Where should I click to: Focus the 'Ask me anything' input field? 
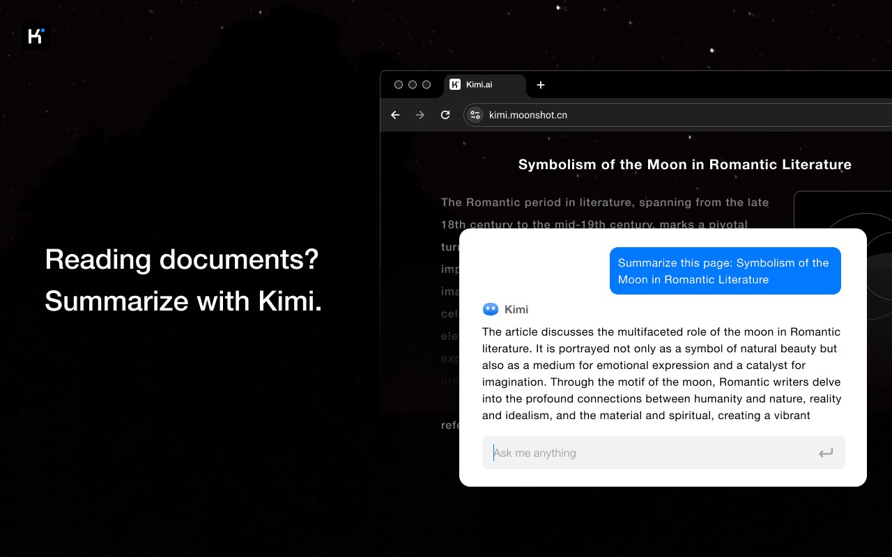(x=663, y=453)
